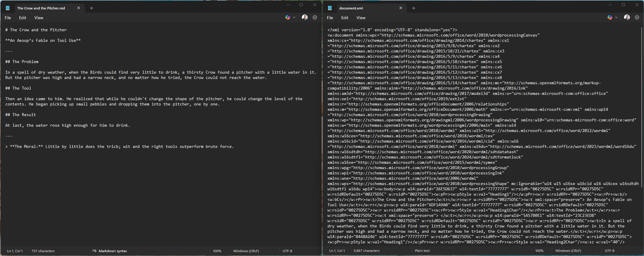Close The Crow and the Pitcher.md tab

[78, 8]
